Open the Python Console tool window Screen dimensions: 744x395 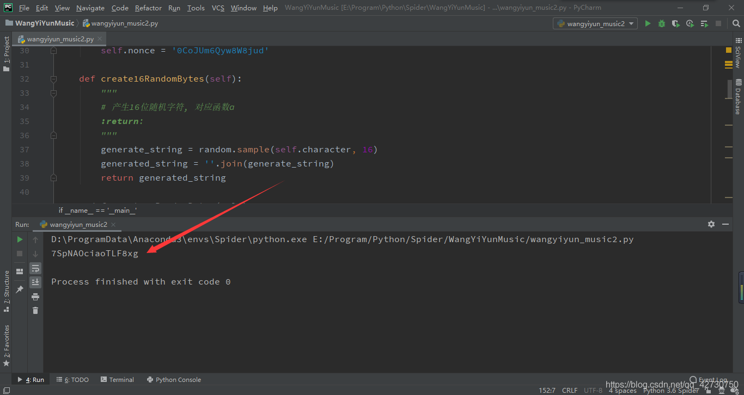(174, 380)
